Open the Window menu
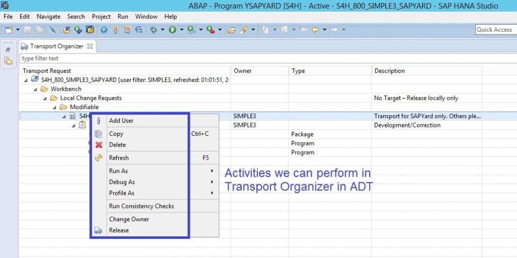 point(146,17)
